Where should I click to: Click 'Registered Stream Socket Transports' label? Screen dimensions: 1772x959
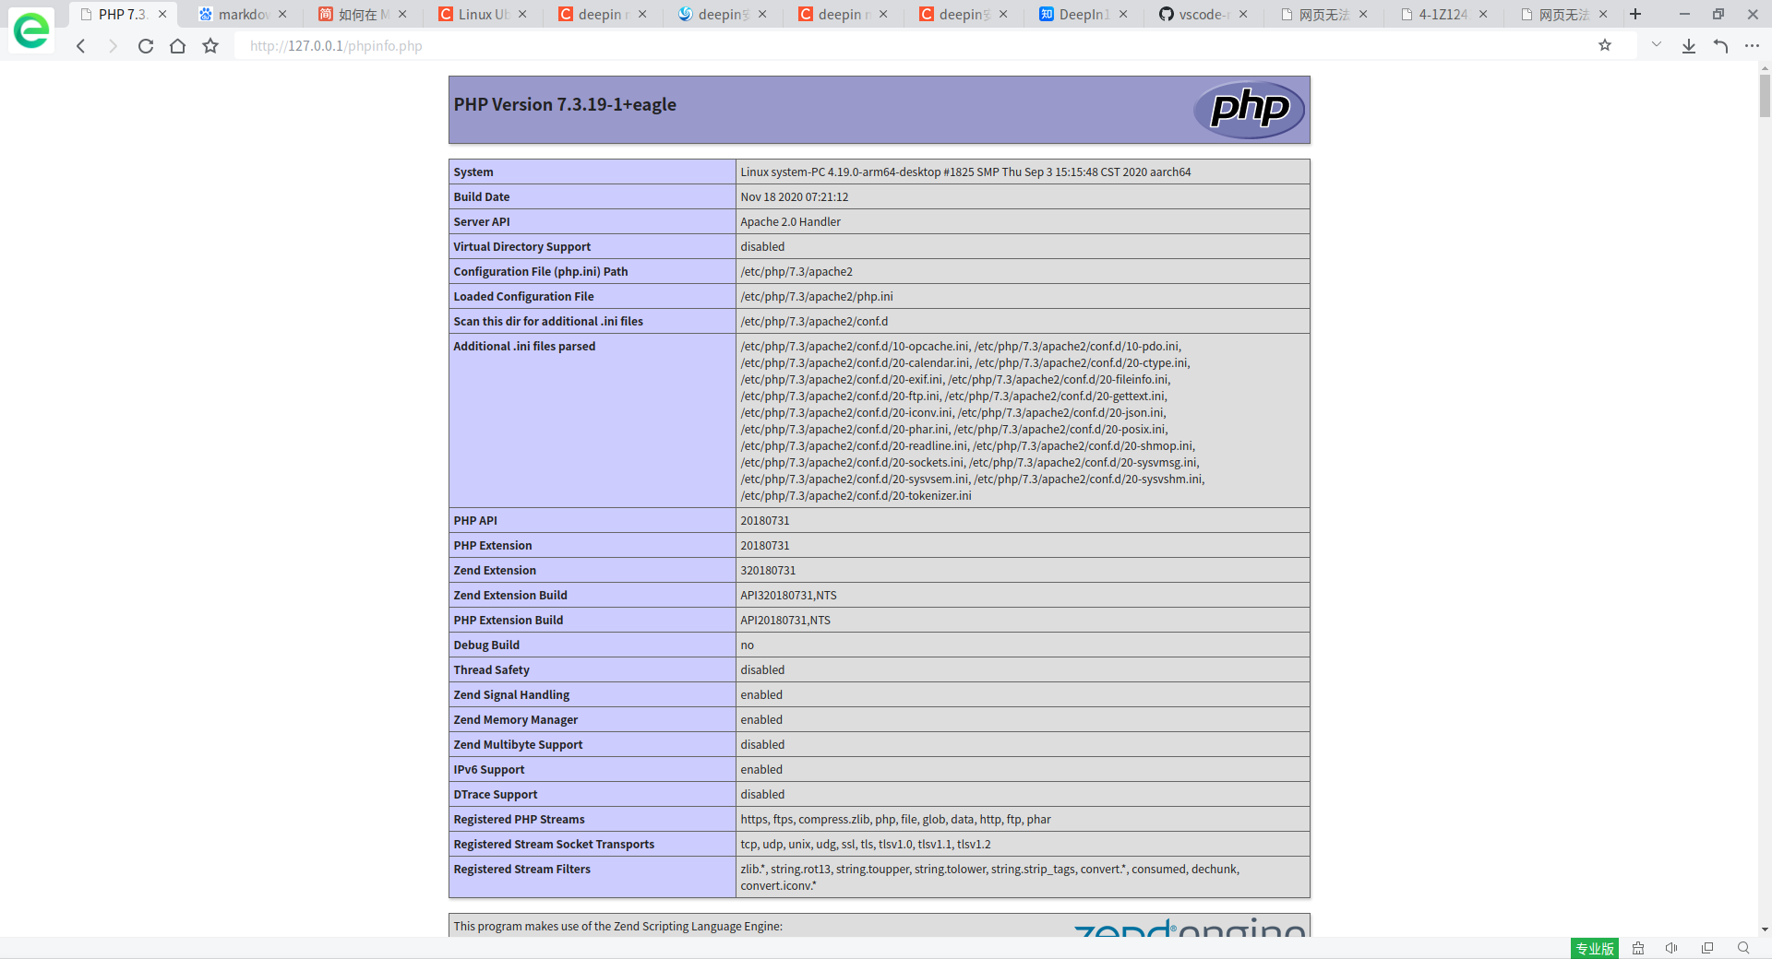click(x=554, y=844)
